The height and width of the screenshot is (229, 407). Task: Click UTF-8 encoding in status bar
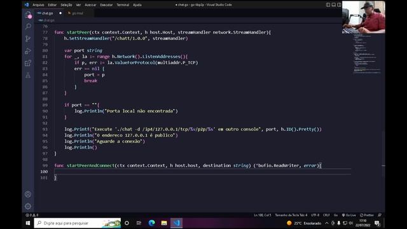[315, 215]
